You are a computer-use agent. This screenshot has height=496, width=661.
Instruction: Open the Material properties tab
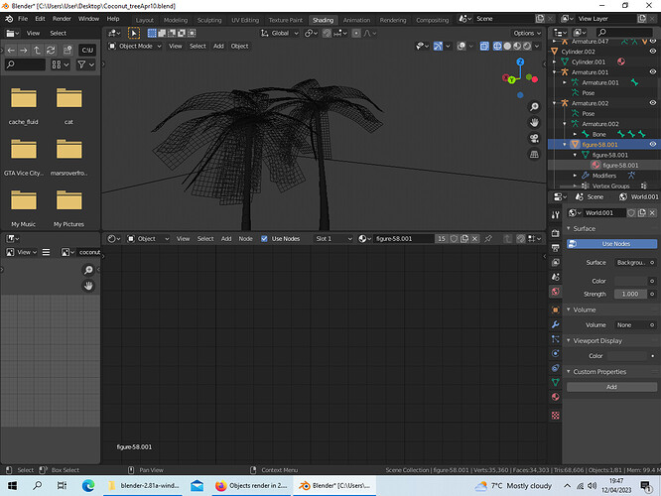[555, 397]
